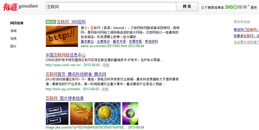Click 以下搜索结果由 text
This screenshot has width=259, height=130.
point(212,8)
